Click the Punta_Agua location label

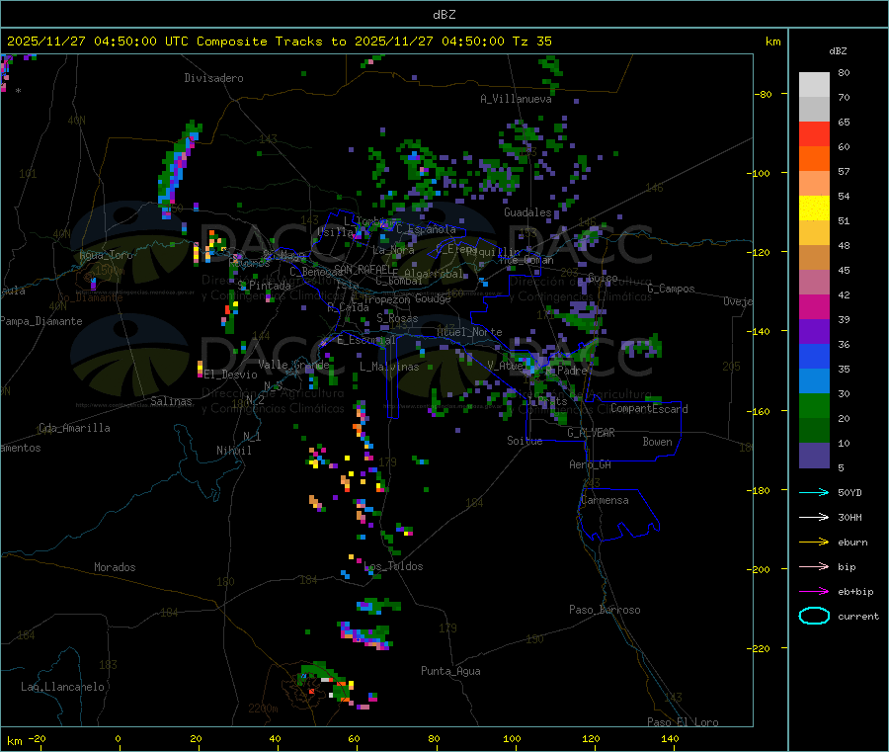pyautogui.click(x=450, y=671)
